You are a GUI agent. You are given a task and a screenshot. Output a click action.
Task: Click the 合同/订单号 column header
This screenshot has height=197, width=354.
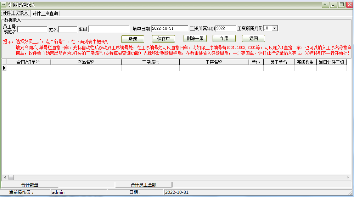[28, 62]
